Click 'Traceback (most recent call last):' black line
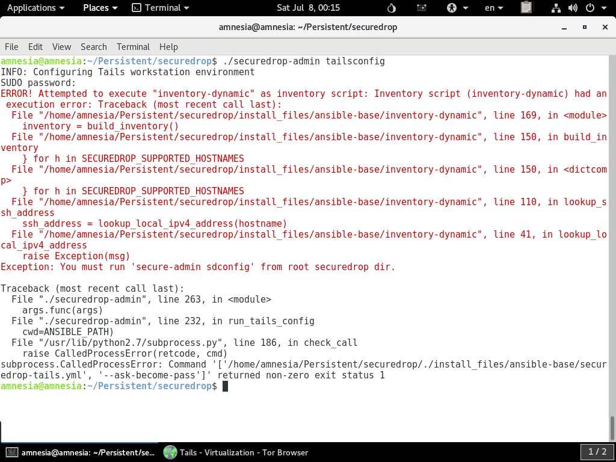Image resolution: width=616 pixels, height=462 pixels. (x=92, y=289)
